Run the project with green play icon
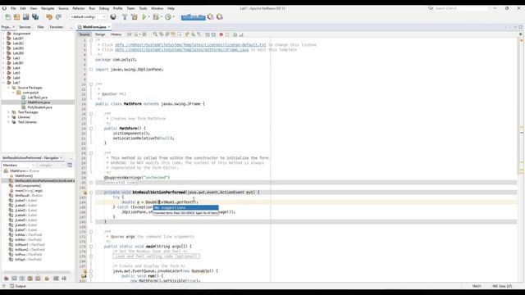This screenshot has width=525, height=295. (144, 16)
